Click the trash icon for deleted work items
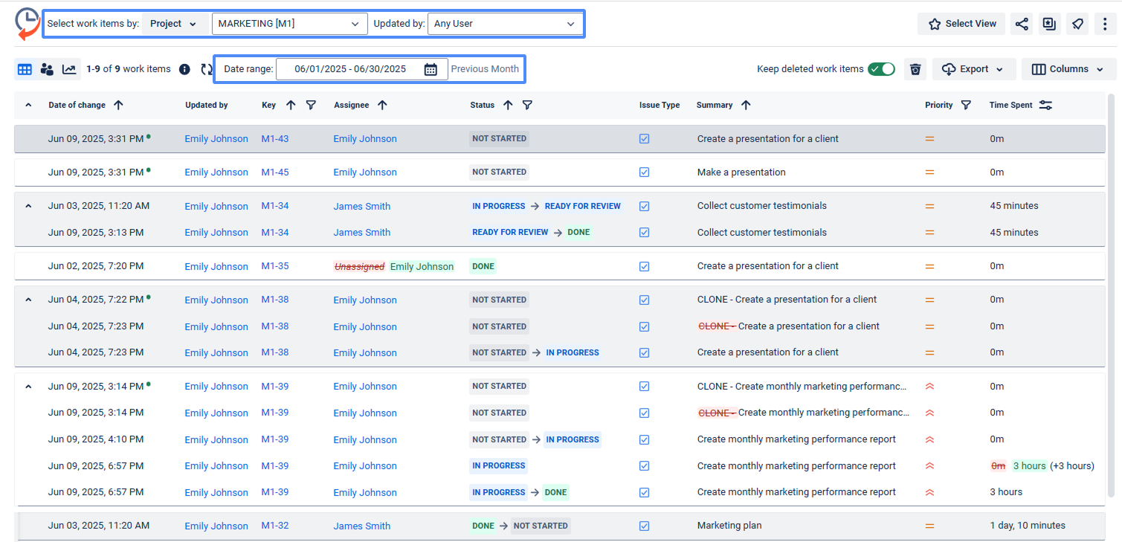The height and width of the screenshot is (542, 1122). tap(915, 68)
